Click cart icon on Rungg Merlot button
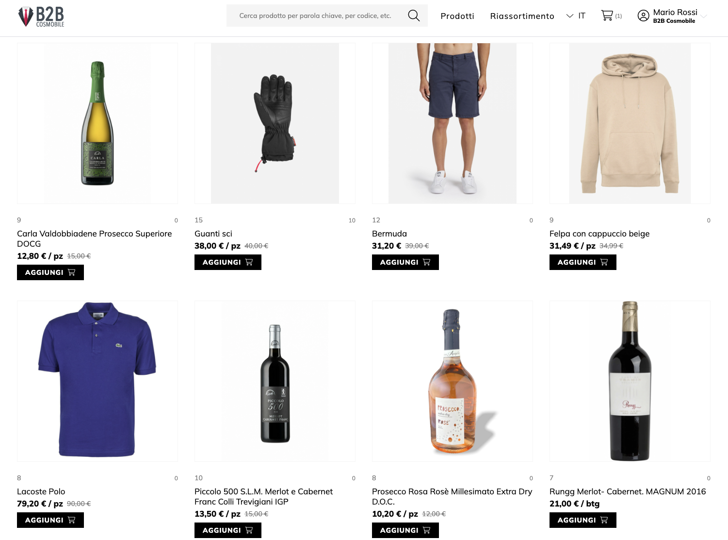Viewport: 728px width, 540px height. point(604,520)
